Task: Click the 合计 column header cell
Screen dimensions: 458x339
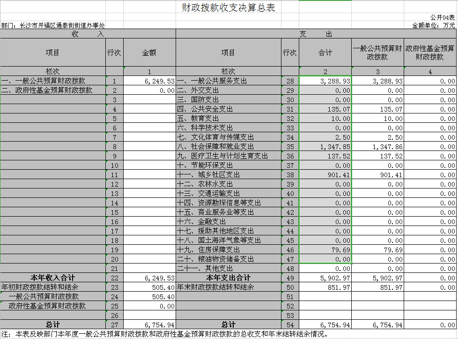Action: [x=325, y=53]
